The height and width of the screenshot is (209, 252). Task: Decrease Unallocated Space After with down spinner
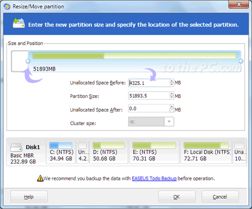point(172,110)
